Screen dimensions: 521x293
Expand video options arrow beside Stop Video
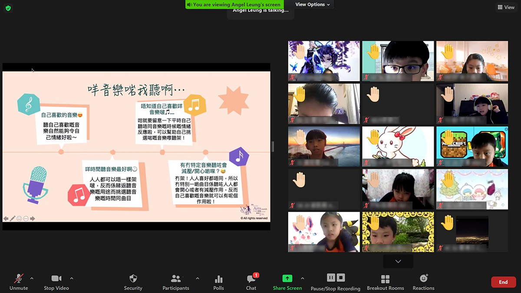[72, 278]
